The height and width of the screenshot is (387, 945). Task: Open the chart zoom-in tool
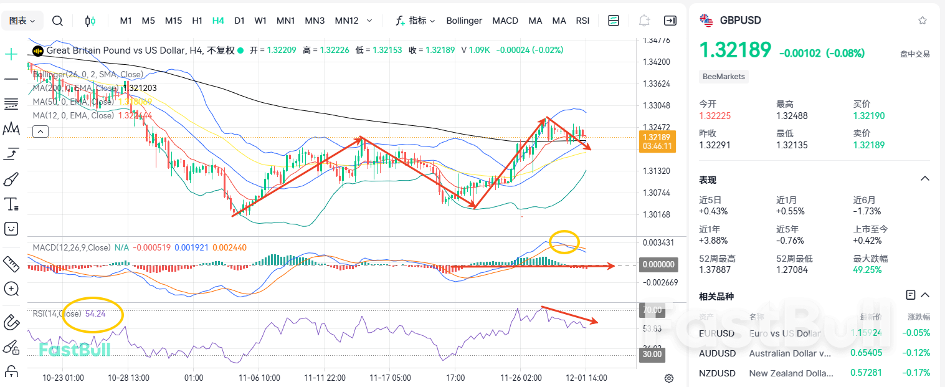pyautogui.click(x=10, y=289)
